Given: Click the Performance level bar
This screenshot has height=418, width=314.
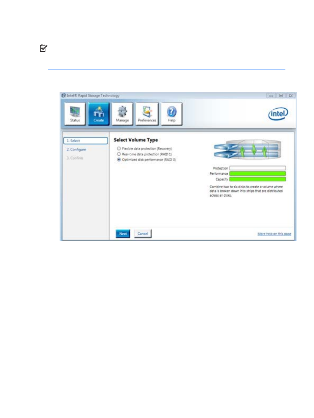Looking at the screenshot, I should point(258,173).
